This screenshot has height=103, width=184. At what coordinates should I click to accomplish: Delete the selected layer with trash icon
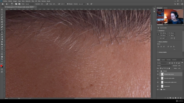181,98
